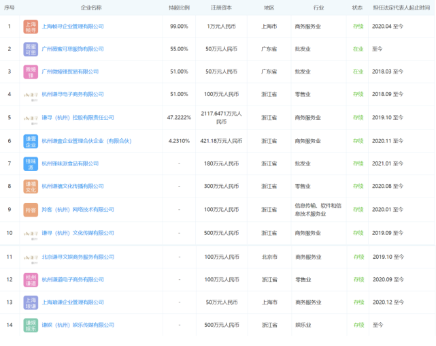Click the pink 杭州谦道 logo in row 12
This screenshot has width=436, height=346.
31,280
